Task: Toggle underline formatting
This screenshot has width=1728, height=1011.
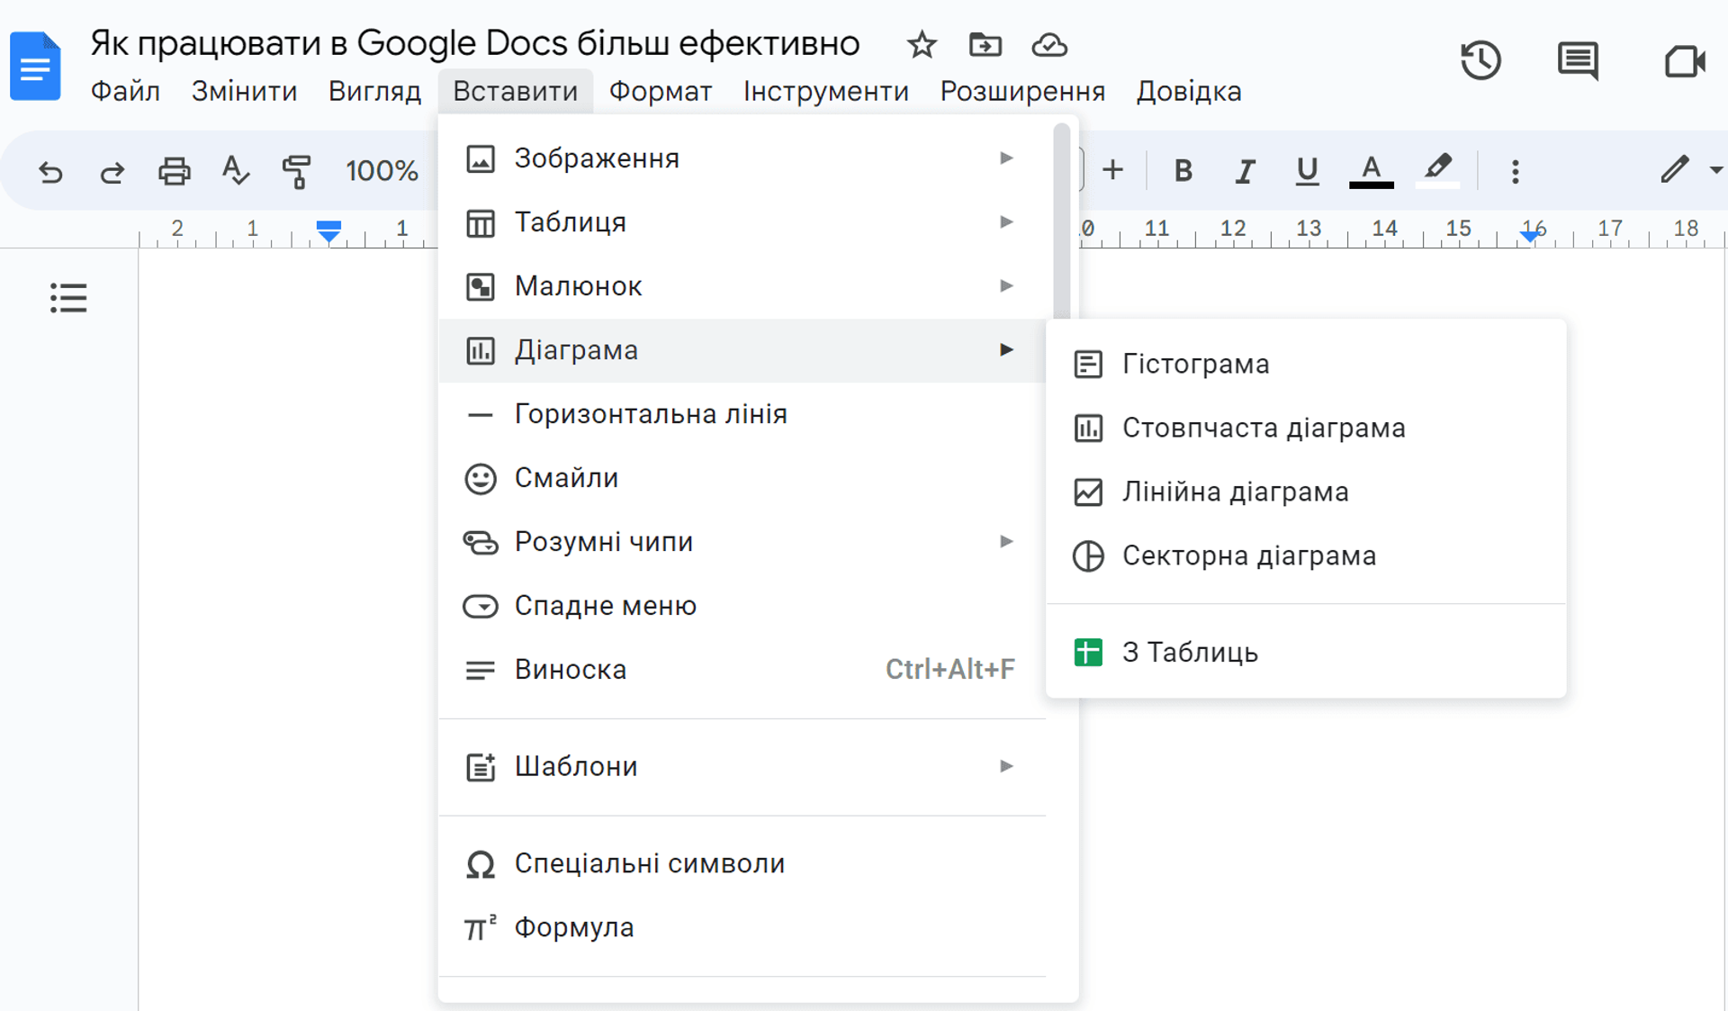Action: click(1307, 170)
